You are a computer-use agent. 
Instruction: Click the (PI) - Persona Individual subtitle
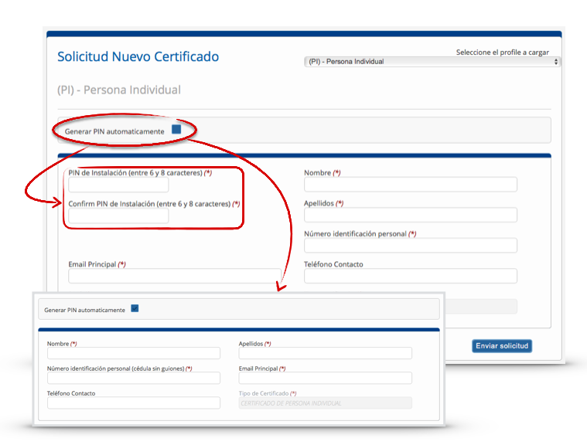point(118,90)
